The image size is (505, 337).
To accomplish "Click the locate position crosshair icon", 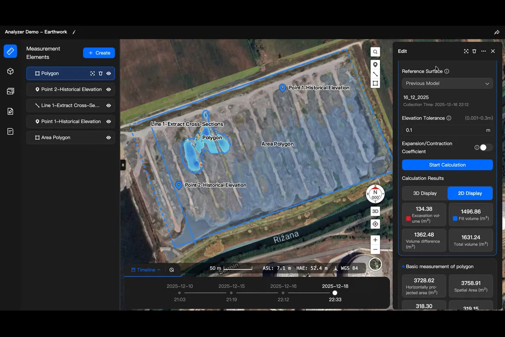I will coord(375,224).
